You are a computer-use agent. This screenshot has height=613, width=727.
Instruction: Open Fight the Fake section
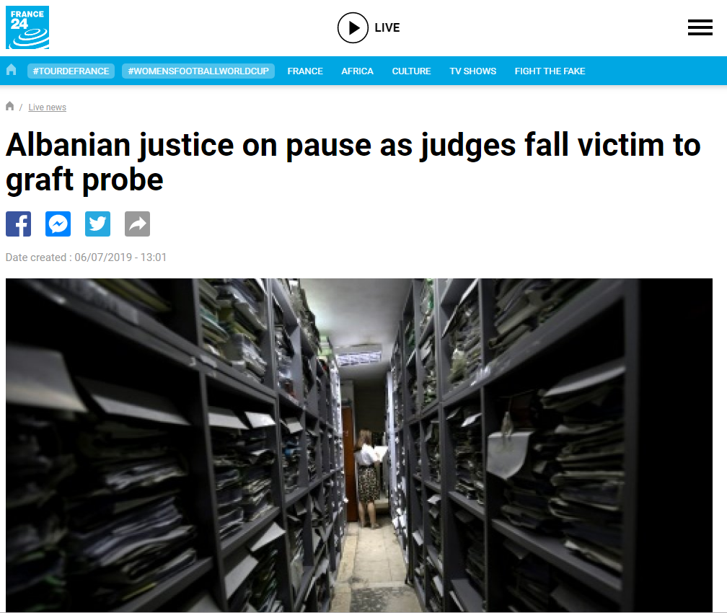(550, 71)
